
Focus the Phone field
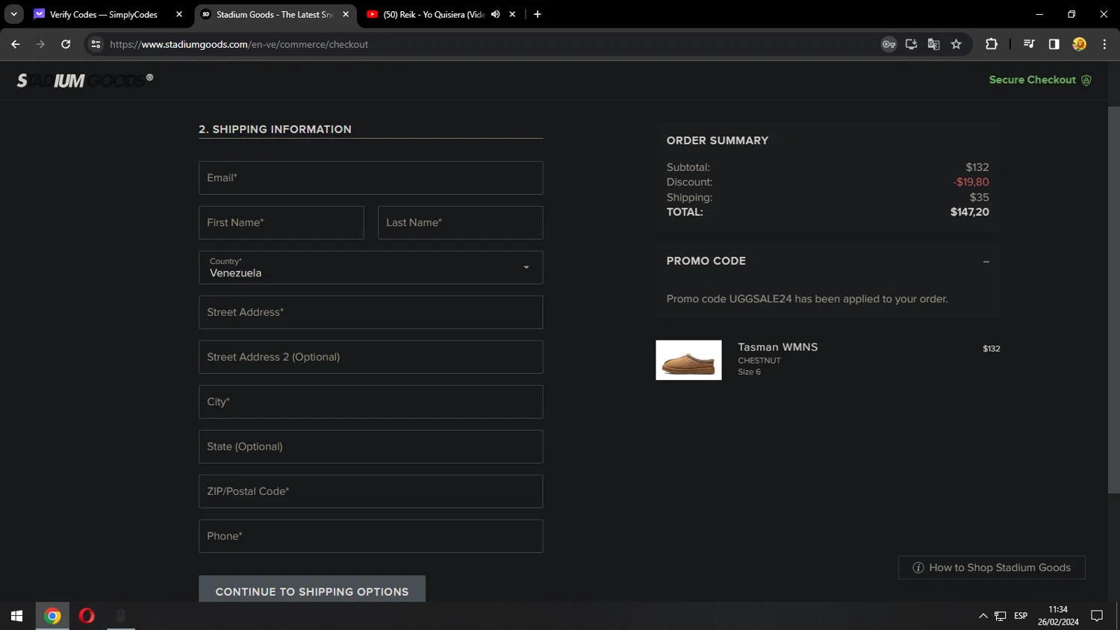point(370,536)
